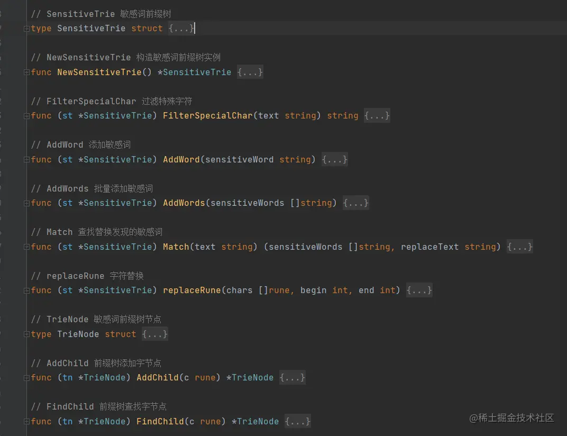The height and width of the screenshot is (436, 567).
Task: Click the comment '// AddChild 前缀树添加字节点'
Action: pos(96,363)
